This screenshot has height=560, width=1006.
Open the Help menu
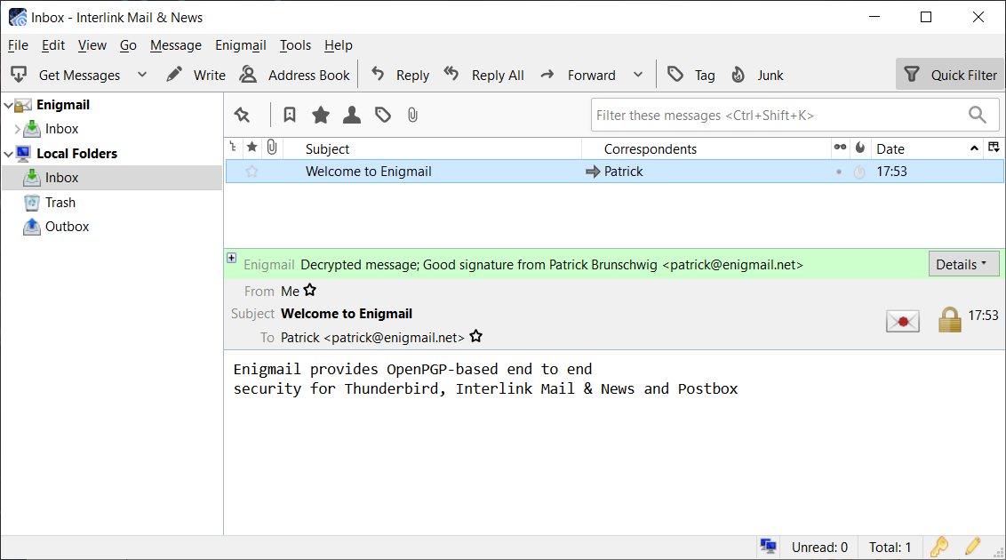coord(338,45)
